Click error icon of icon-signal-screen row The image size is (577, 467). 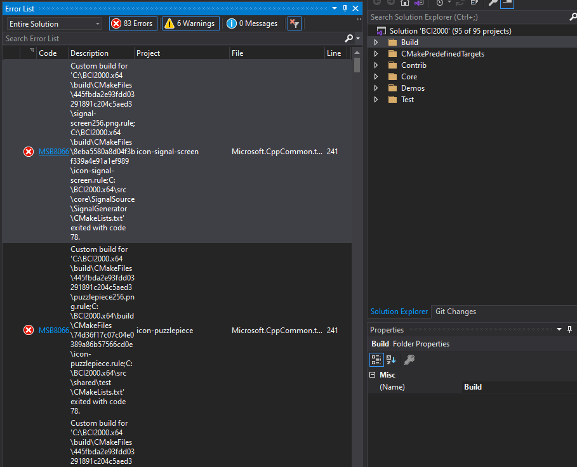click(29, 152)
